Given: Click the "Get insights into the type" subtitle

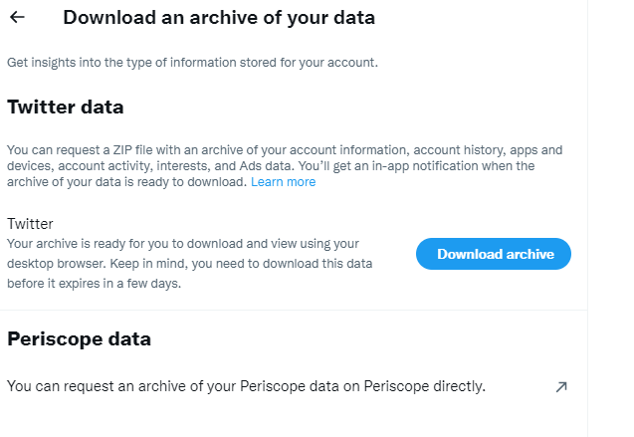Looking at the screenshot, I should [192, 63].
